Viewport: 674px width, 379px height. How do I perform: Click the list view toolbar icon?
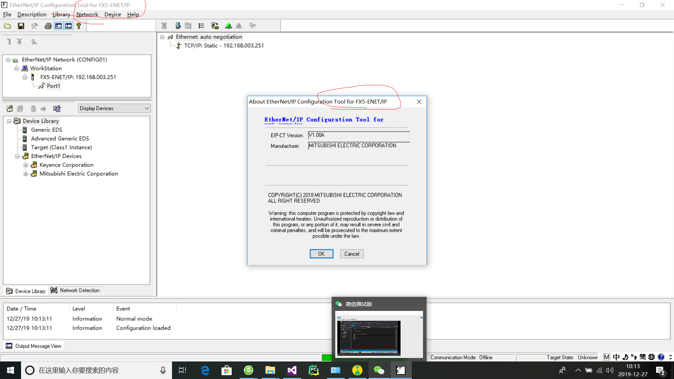[201, 26]
